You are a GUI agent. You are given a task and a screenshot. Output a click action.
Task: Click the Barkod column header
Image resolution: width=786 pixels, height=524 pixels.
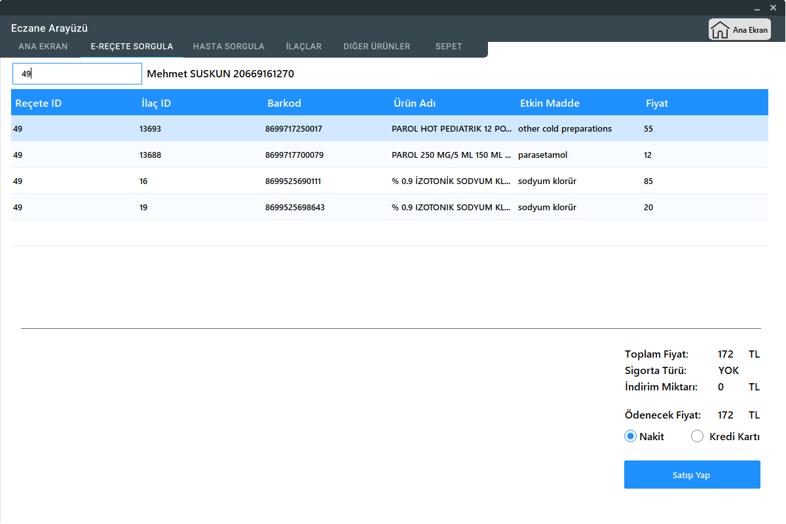[284, 103]
